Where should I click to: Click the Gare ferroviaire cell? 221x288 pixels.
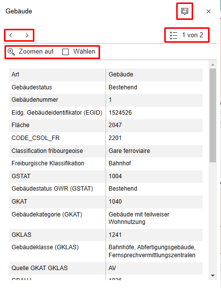click(x=154, y=151)
